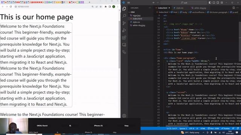Toggle the browser side panel icon

coord(110,7)
